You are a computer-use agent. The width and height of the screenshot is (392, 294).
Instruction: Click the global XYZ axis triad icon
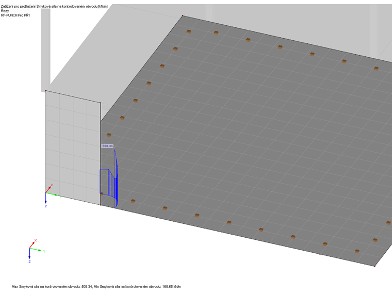[37, 251]
